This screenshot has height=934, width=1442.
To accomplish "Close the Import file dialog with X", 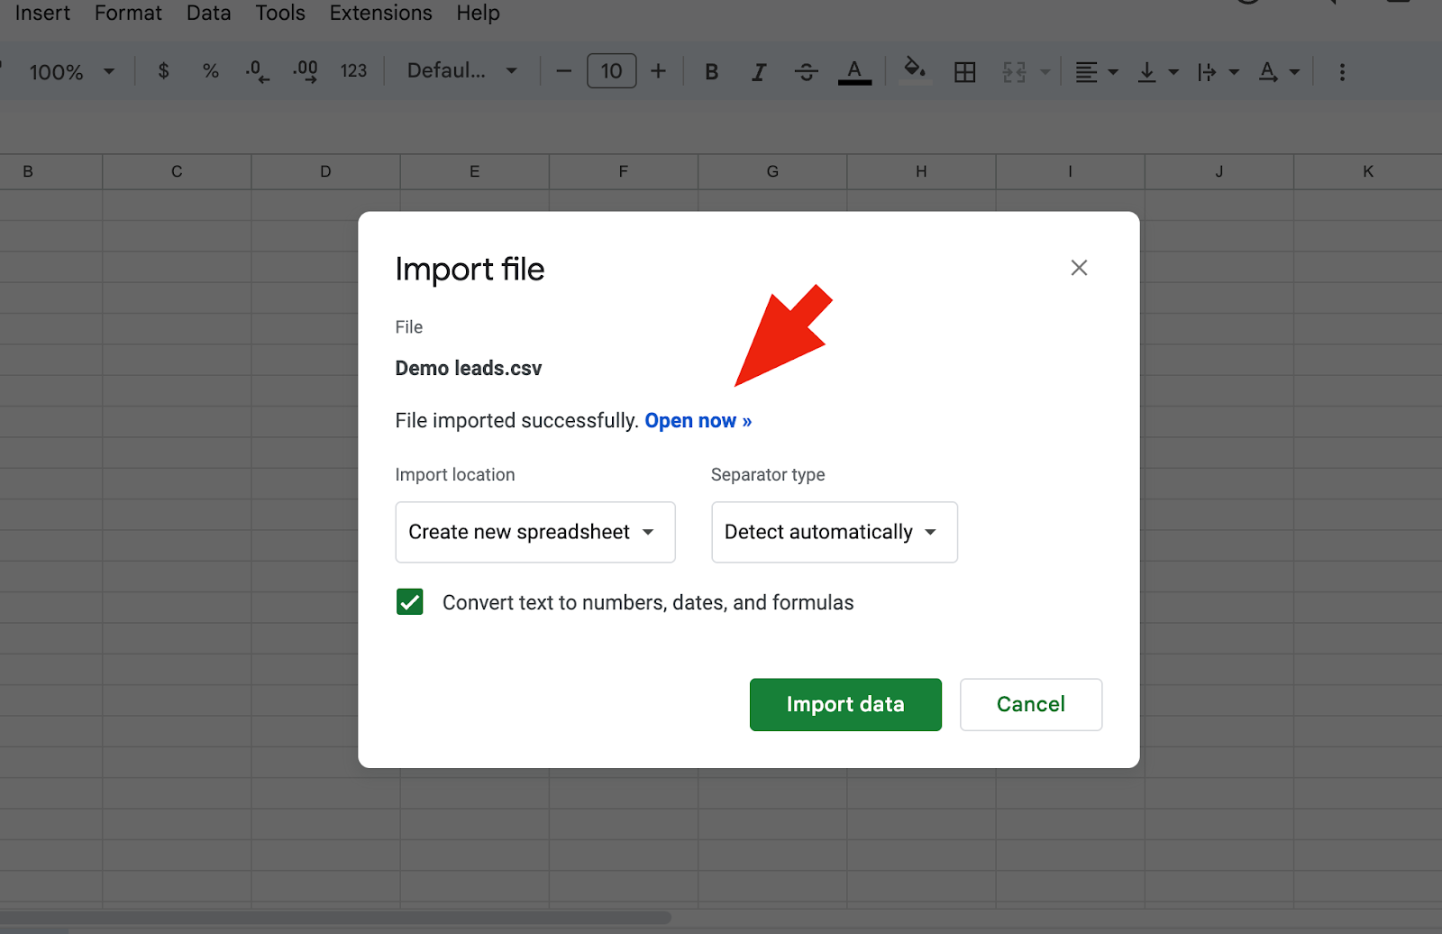I will click(x=1079, y=268).
